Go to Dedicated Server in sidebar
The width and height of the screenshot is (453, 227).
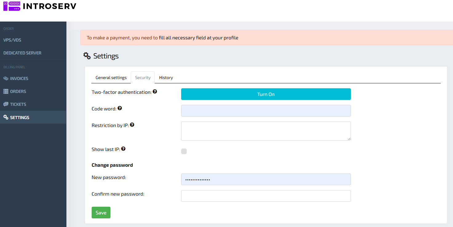coord(22,53)
